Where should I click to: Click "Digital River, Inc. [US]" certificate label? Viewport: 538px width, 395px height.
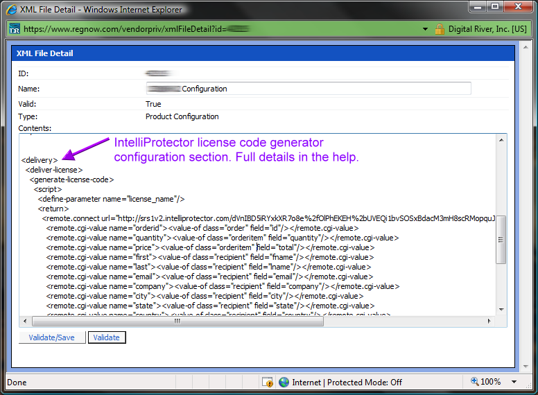(487, 29)
